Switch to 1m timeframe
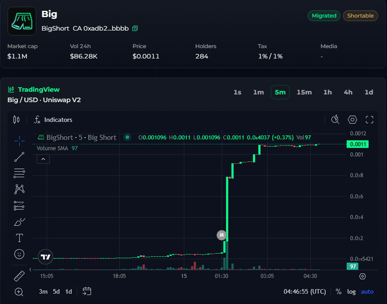The image size is (387, 304). click(258, 92)
